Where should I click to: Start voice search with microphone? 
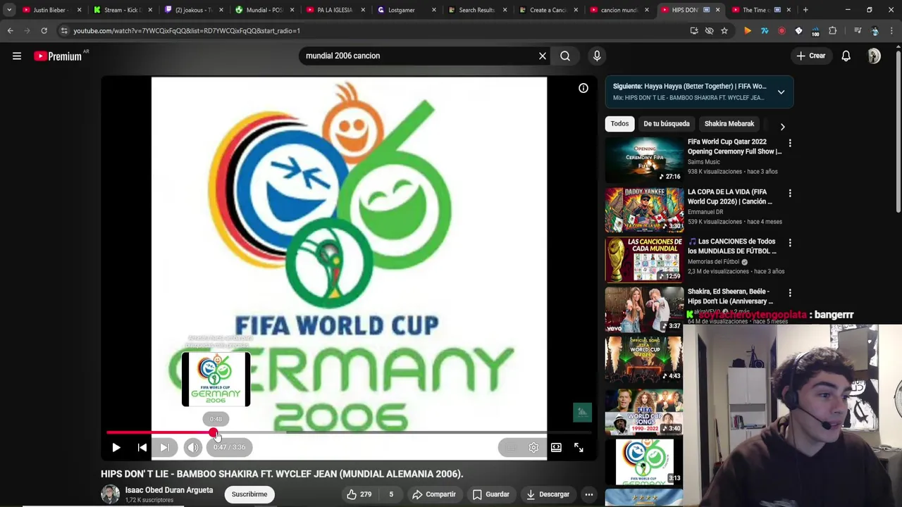(597, 56)
